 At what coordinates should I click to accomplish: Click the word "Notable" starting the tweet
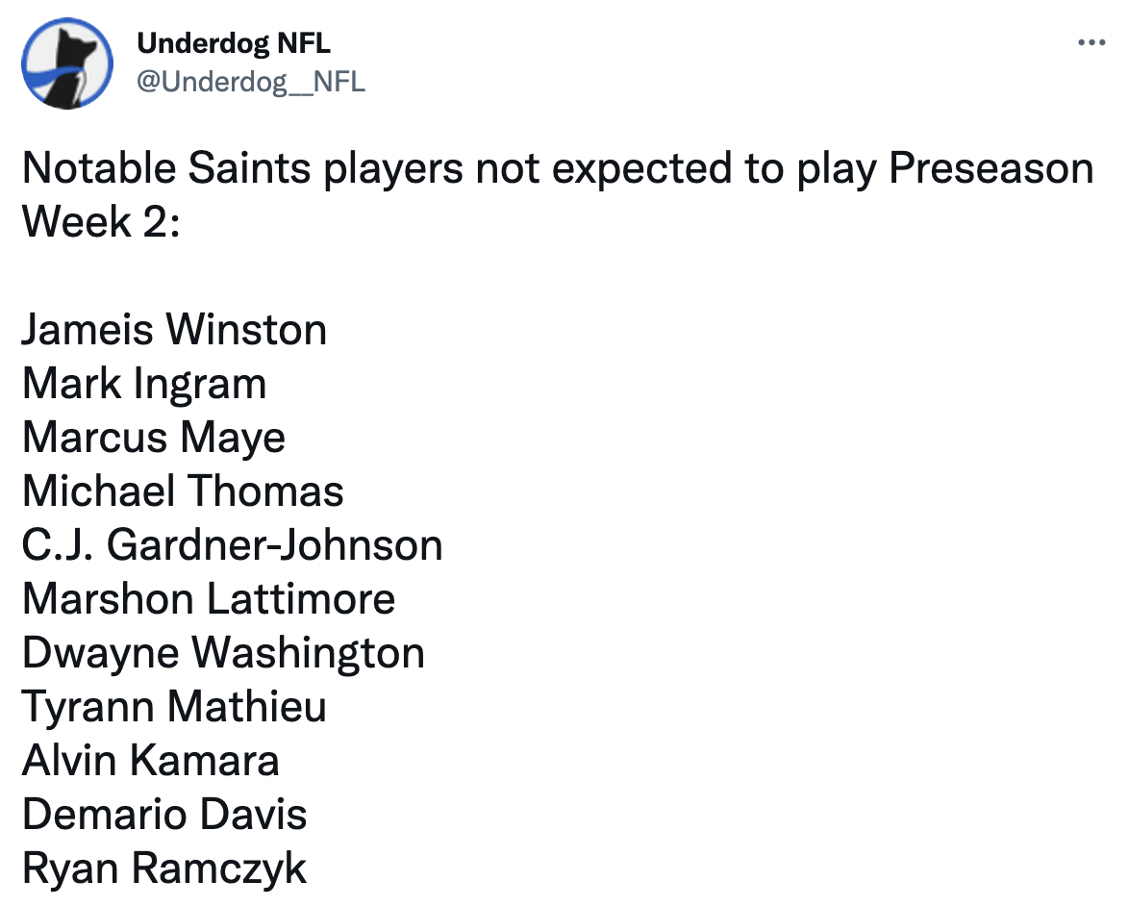[x=98, y=169]
